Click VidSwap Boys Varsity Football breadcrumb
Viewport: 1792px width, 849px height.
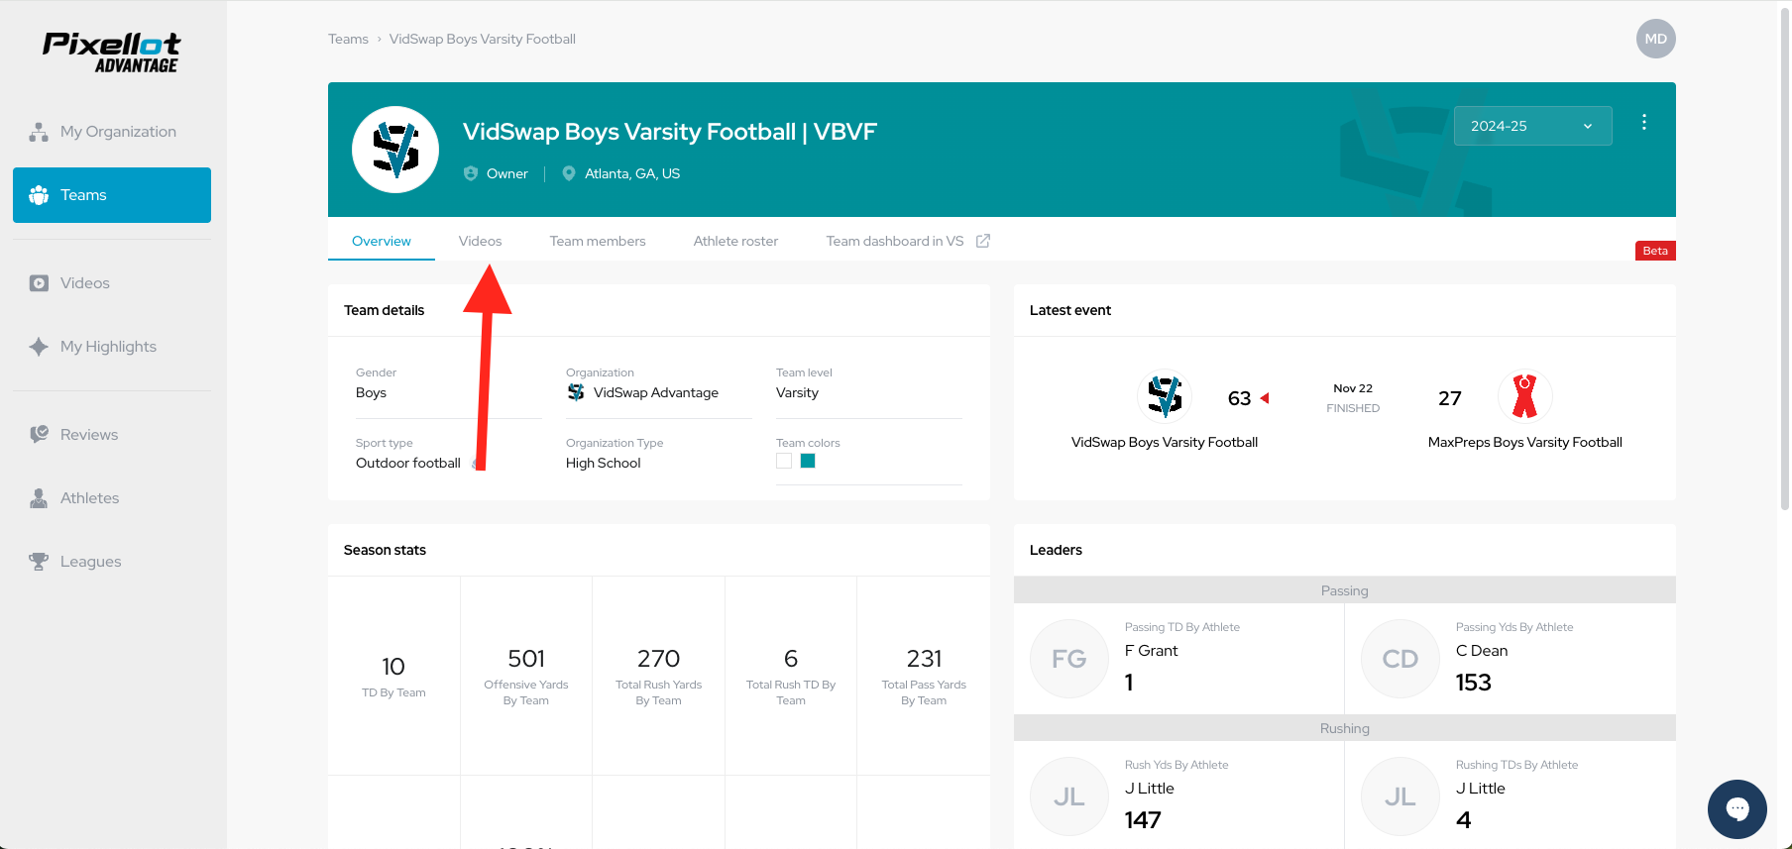[x=483, y=39]
